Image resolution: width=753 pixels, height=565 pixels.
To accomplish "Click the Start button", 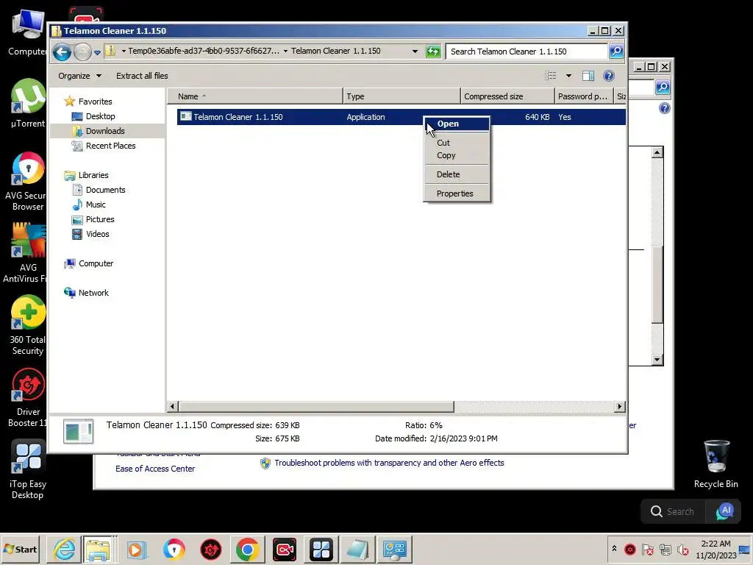I will [x=21, y=550].
